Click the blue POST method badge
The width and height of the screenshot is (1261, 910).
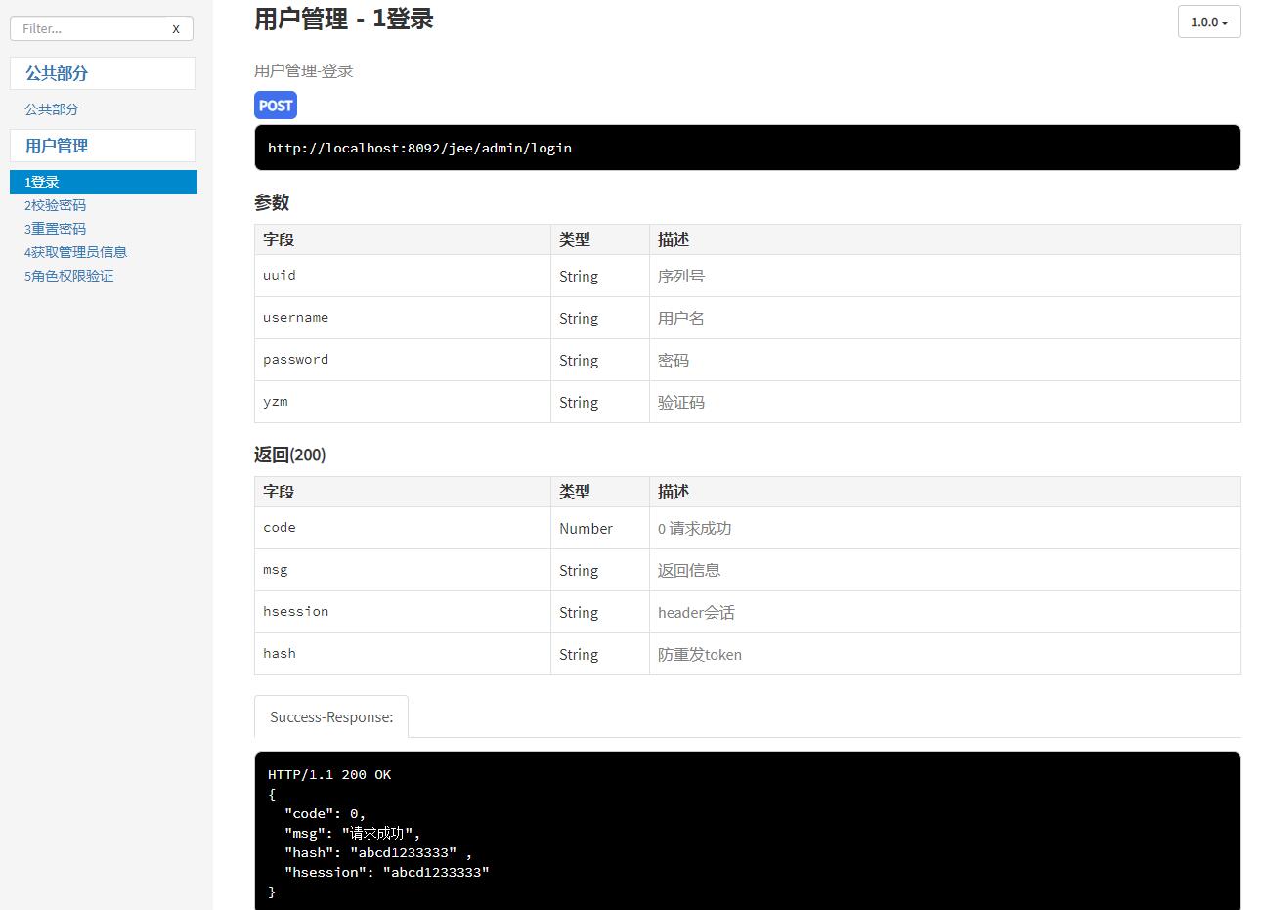click(276, 106)
